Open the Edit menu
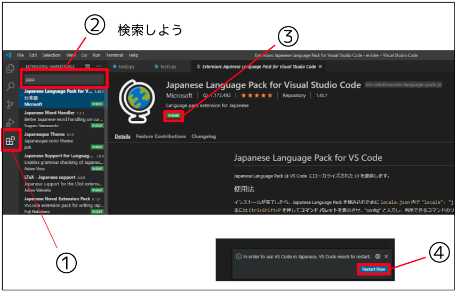The height and width of the screenshot is (292, 457). (x=33, y=55)
